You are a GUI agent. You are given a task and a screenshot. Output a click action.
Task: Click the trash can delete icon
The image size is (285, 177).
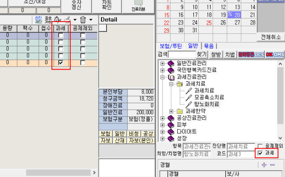[83, 20]
